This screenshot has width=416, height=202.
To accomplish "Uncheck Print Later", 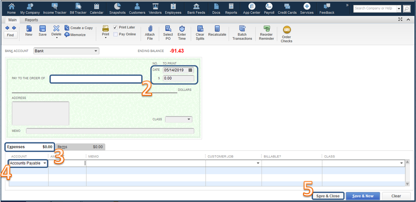I will tap(115, 27).
